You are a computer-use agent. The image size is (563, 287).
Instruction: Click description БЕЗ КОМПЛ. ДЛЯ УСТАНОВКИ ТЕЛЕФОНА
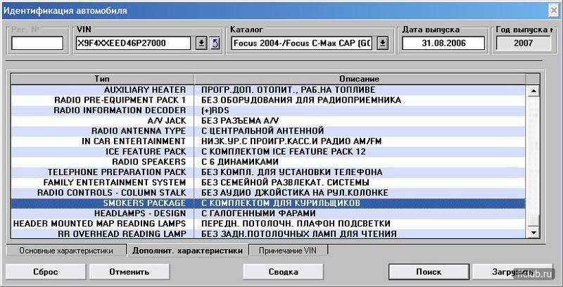(291, 172)
